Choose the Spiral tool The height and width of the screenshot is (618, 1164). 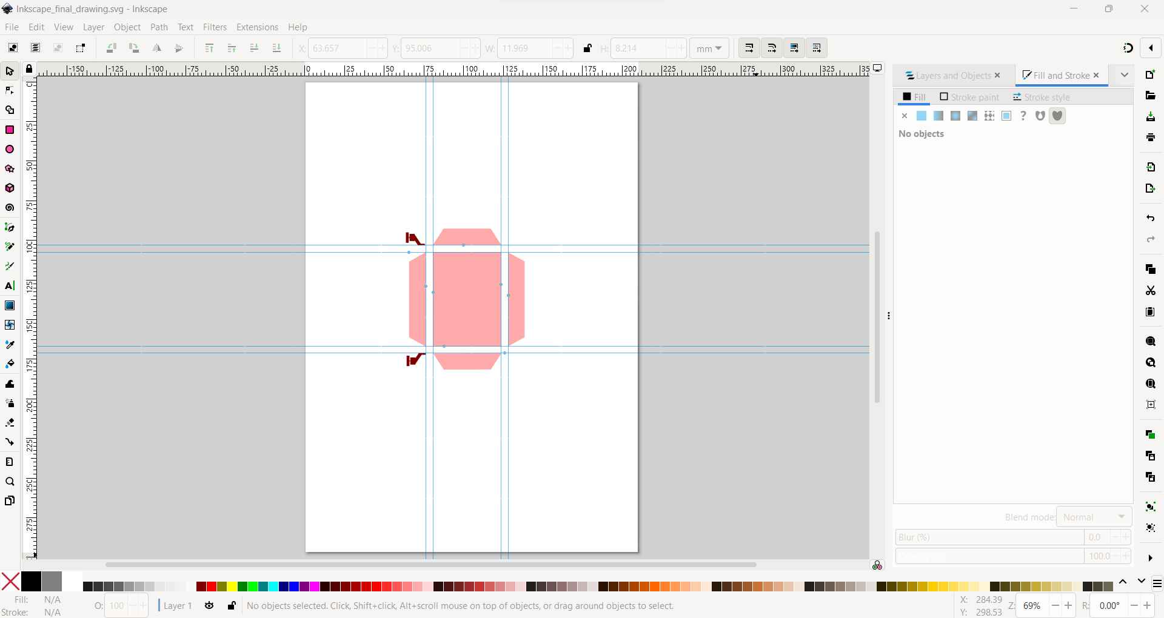tap(10, 208)
